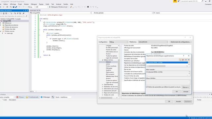This screenshot has width=212, height=119.
Task: Click the Save file toolbar icon
Action: coord(14,7)
